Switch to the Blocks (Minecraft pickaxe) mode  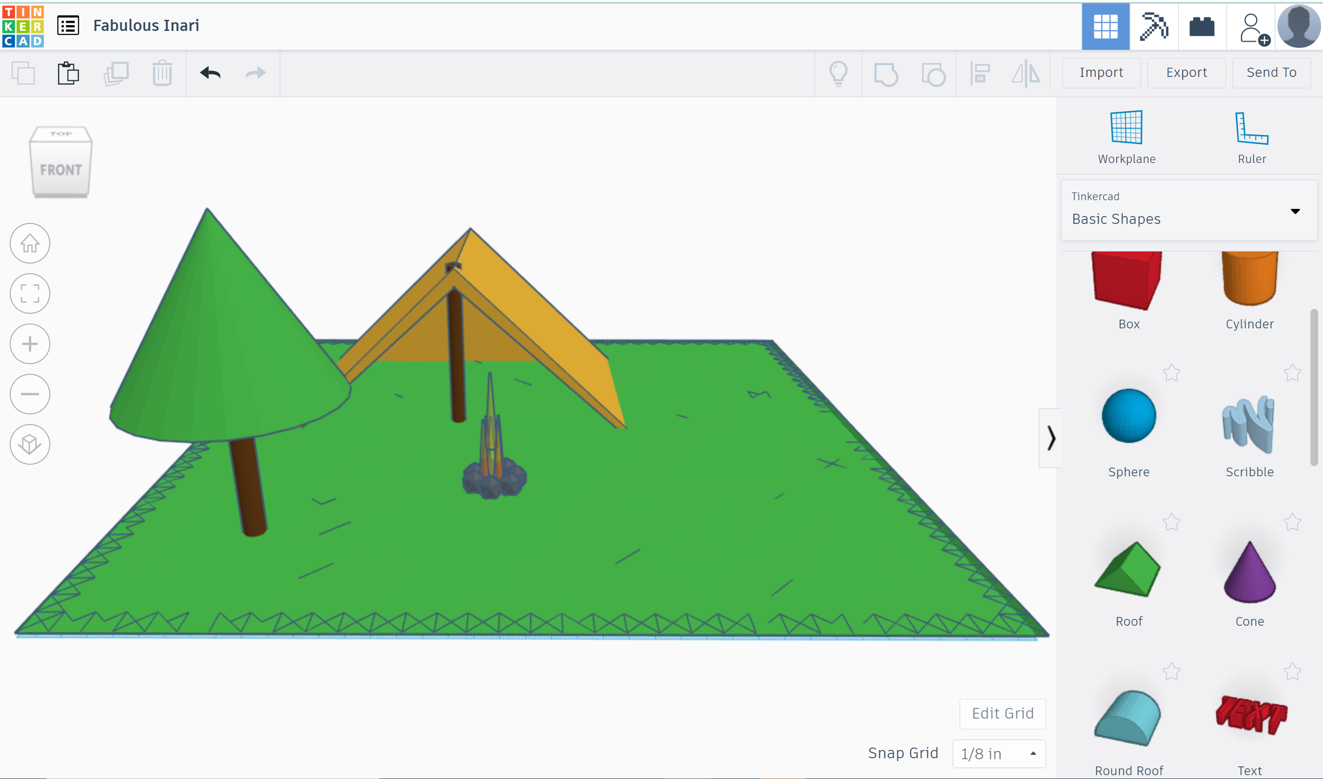pos(1153,26)
